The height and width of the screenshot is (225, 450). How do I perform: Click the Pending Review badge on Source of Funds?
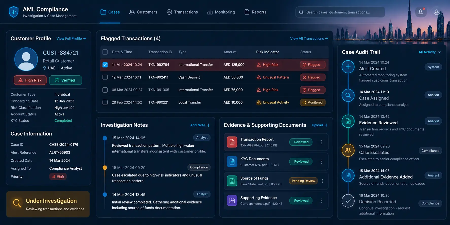(x=303, y=181)
